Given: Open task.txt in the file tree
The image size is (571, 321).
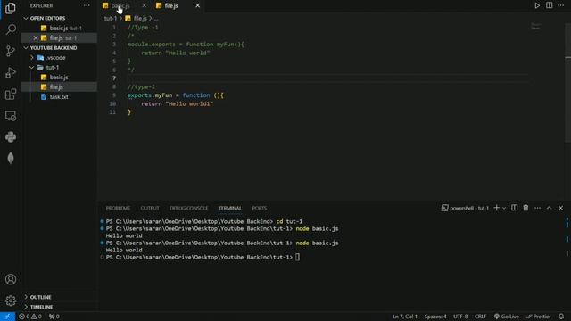Looking at the screenshot, I should pyautogui.click(x=59, y=97).
